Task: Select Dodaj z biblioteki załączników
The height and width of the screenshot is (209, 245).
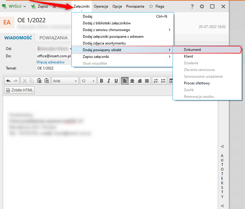Action: point(123,23)
